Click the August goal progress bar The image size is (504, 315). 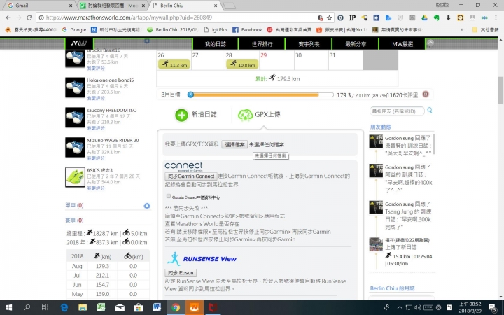point(261,94)
